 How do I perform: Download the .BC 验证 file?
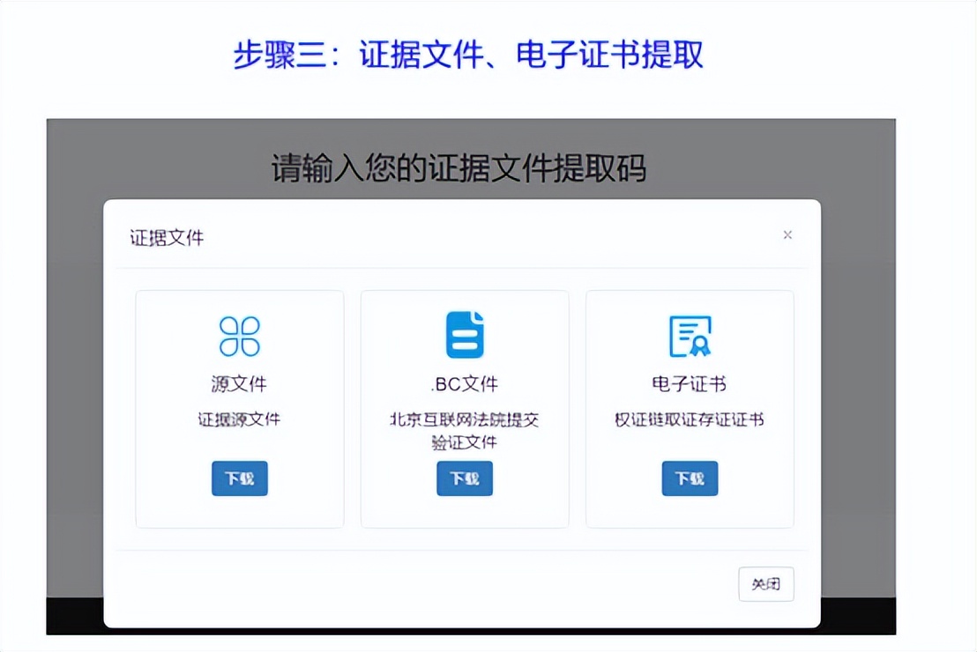(x=465, y=478)
